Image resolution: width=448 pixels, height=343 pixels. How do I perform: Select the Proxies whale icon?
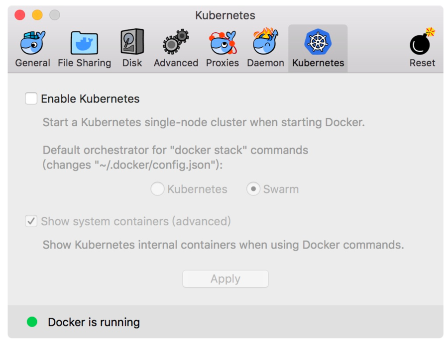coord(222,43)
